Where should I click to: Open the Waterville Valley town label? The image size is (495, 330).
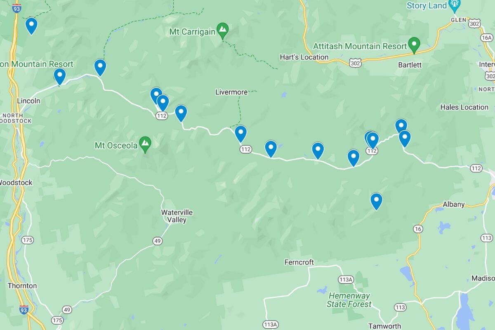[x=177, y=216]
